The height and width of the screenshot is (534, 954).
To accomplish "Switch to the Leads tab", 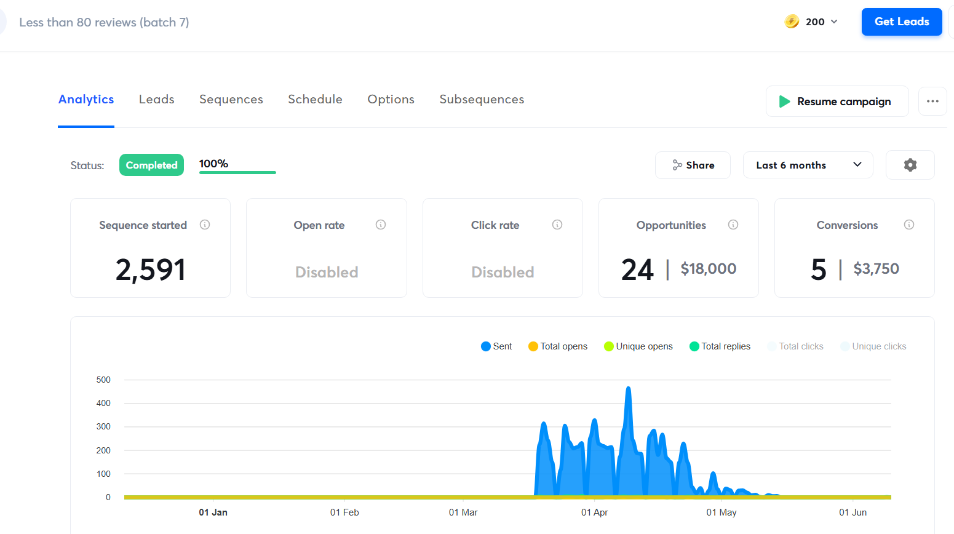I will [156, 100].
